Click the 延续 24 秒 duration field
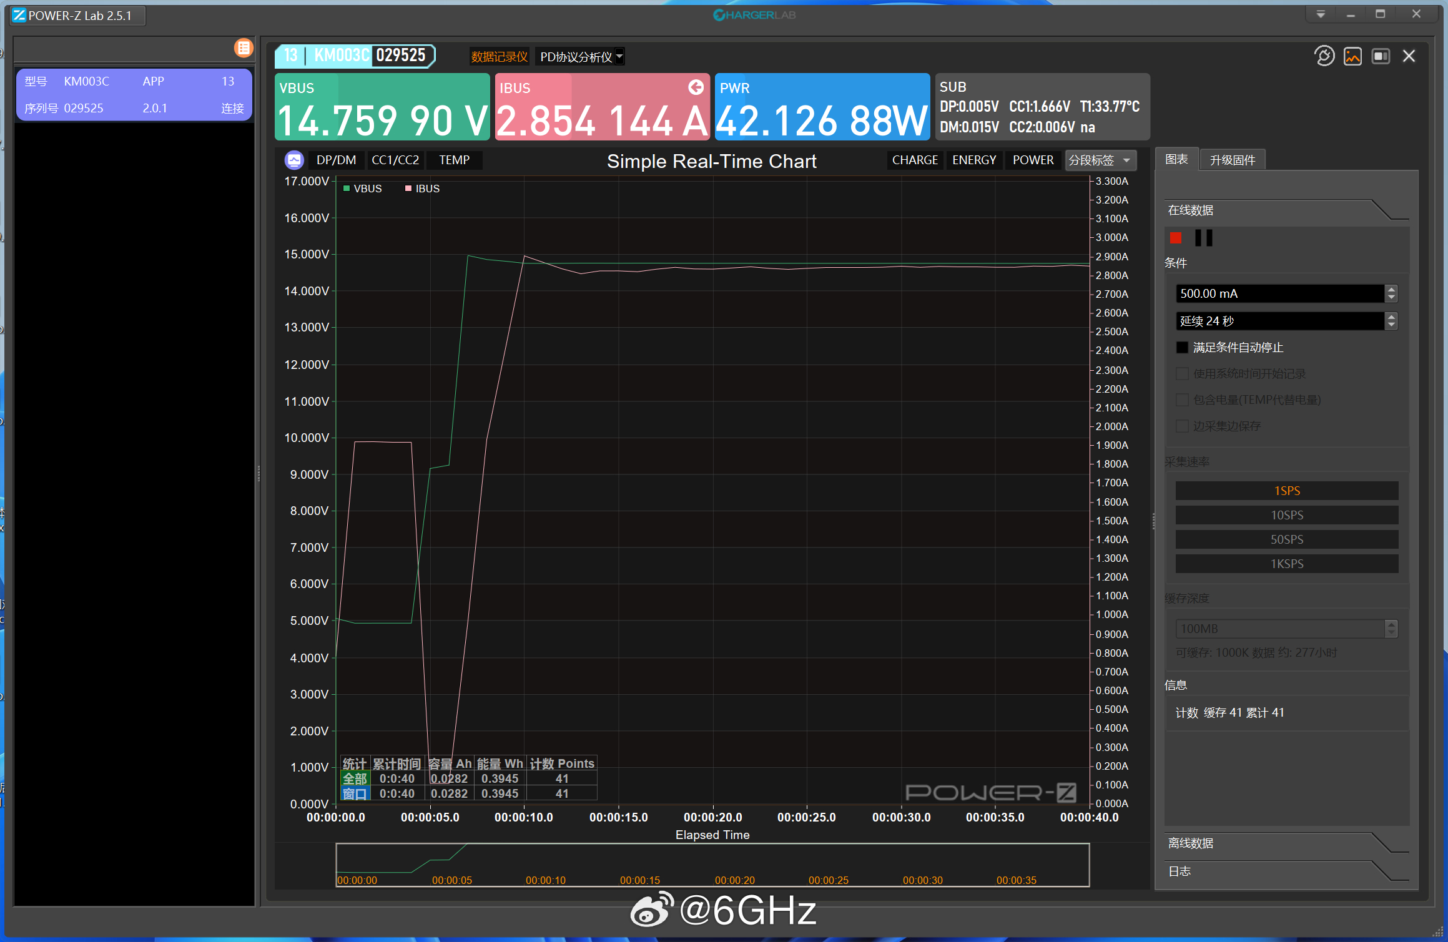Image resolution: width=1448 pixels, height=942 pixels. tap(1280, 321)
